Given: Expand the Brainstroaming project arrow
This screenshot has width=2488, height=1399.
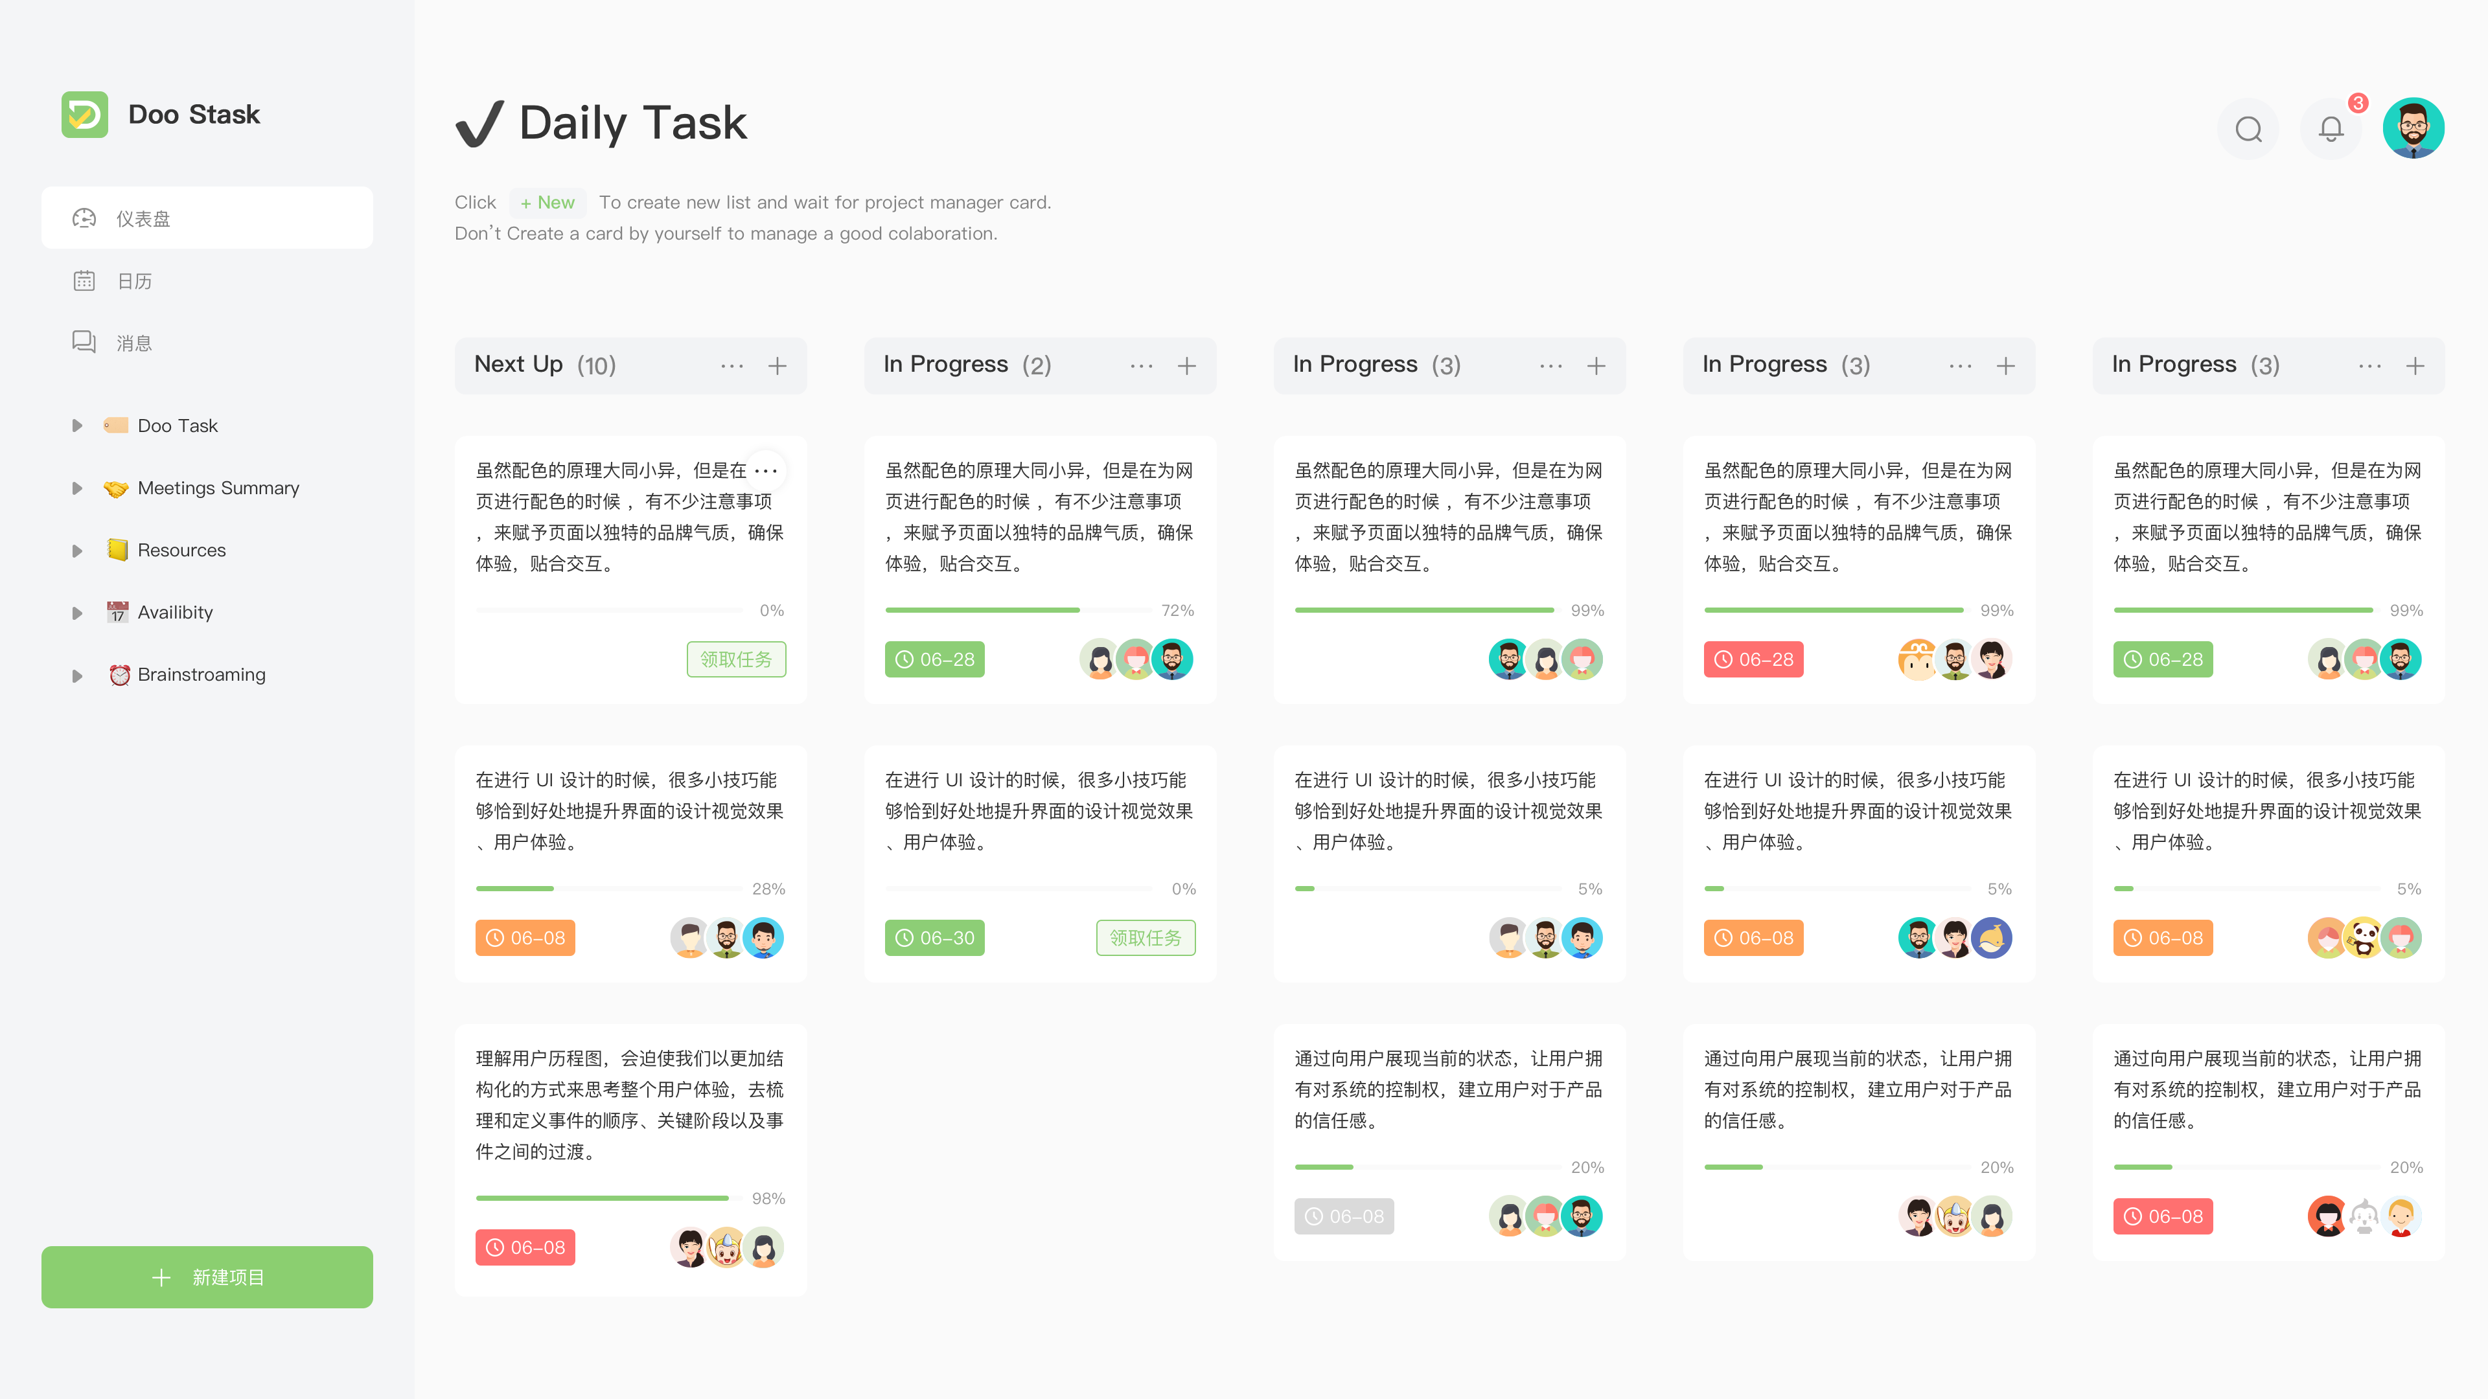Looking at the screenshot, I should click(77, 676).
